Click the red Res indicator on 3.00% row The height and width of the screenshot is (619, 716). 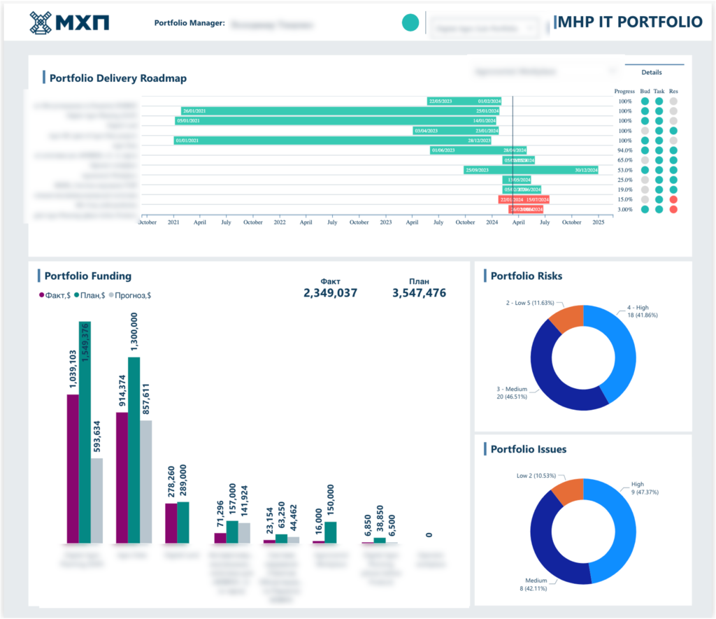[x=673, y=209]
